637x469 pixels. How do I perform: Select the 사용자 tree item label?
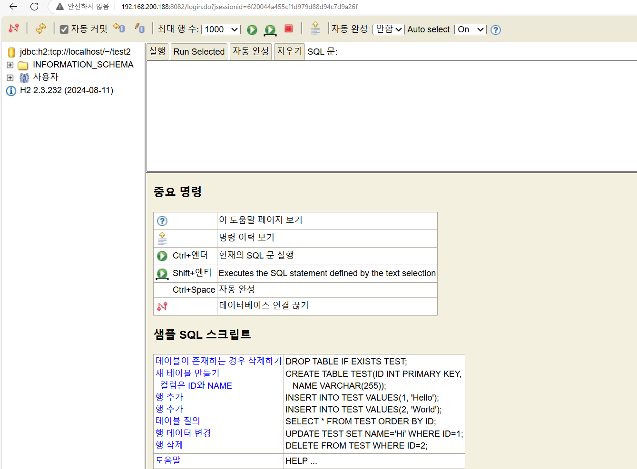point(46,77)
